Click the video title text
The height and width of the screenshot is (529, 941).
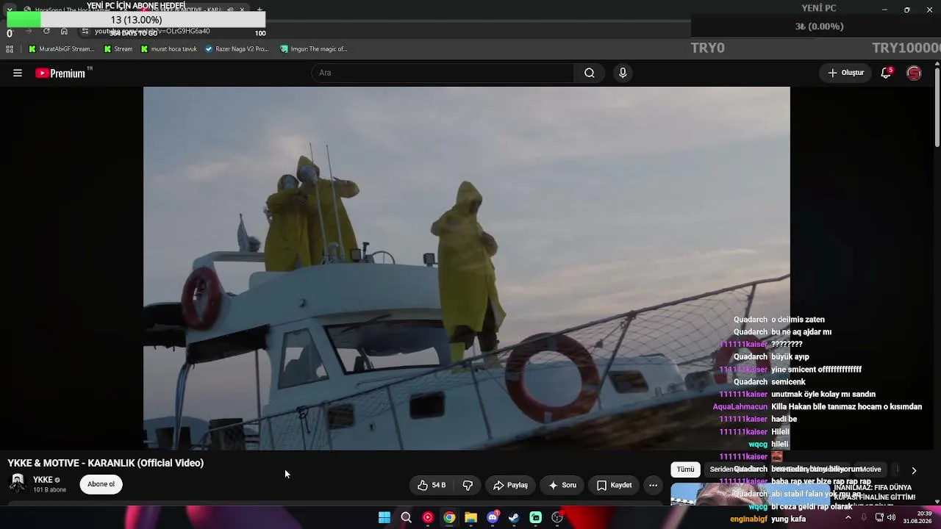tap(106, 463)
